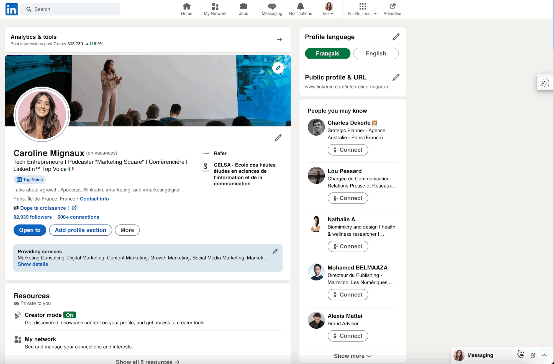Image resolution: width=554 pixels, height=364 pixels.
Task: Expand the Messaging overlay chevron
Action: (x=544, y=355)
